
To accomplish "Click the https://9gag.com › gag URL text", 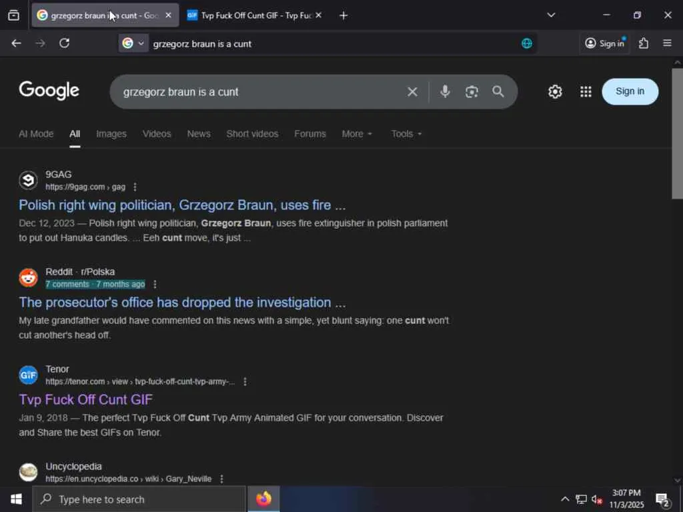I will (85, 187).
